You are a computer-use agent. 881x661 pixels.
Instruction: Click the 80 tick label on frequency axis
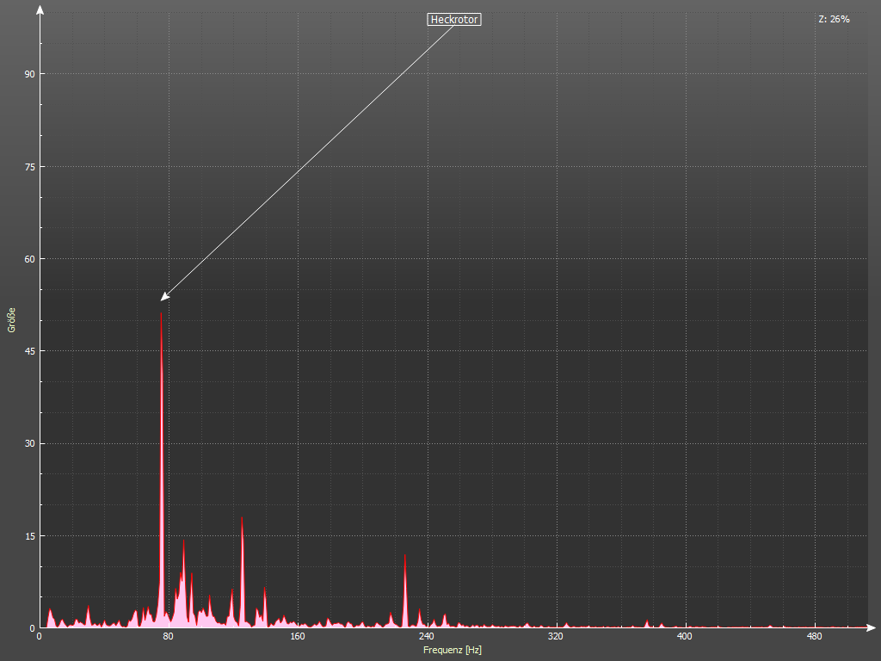click(x=169, y=637)
